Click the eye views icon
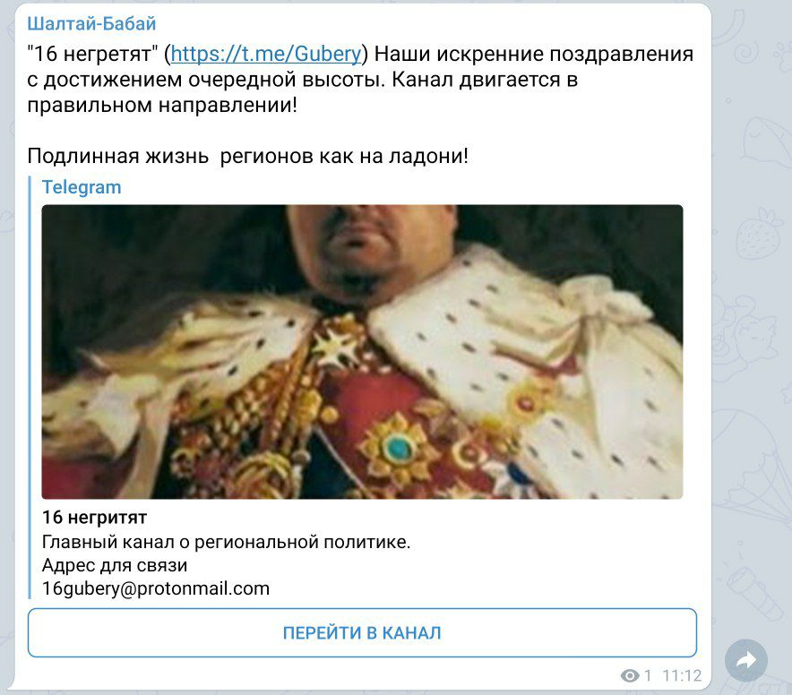The image size is (792, 695). click(x=630, y=675)
